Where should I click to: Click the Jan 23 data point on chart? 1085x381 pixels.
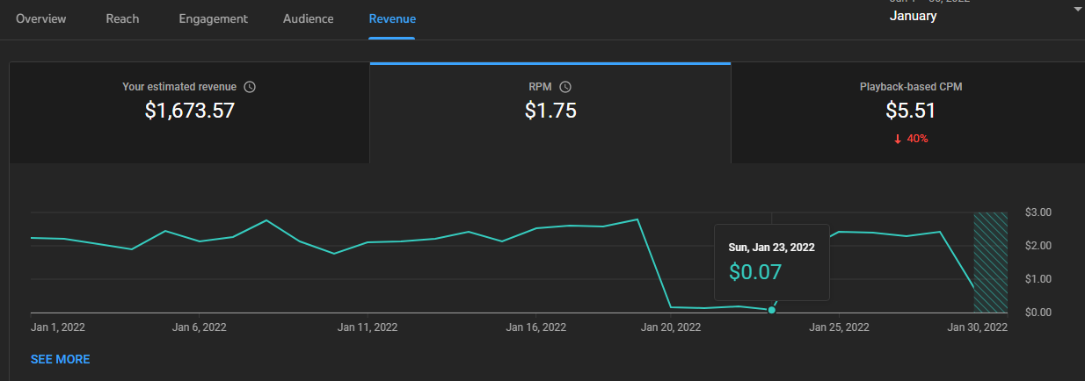tap(771, 310)
